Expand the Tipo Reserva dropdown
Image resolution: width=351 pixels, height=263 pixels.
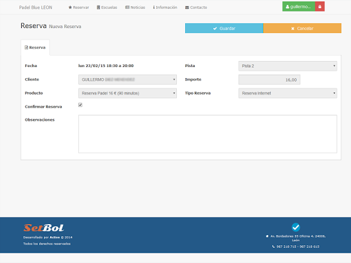[288, 93]
